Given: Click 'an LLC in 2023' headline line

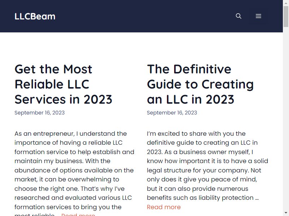Looking at the screenshot, I should [190, 99].
